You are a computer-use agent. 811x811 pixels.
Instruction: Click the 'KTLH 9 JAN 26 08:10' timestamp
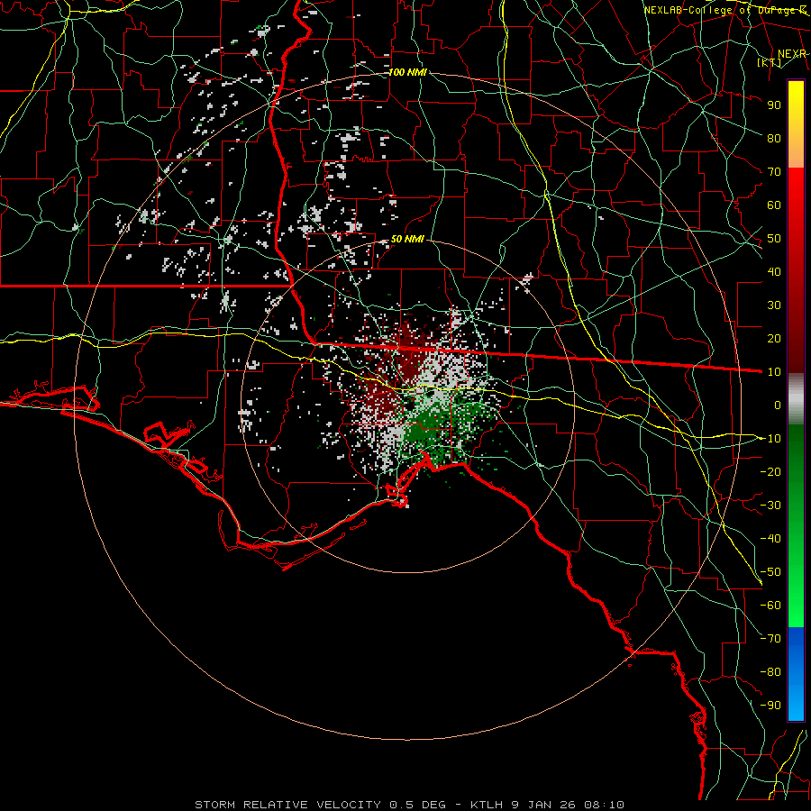tap(547, 805)
